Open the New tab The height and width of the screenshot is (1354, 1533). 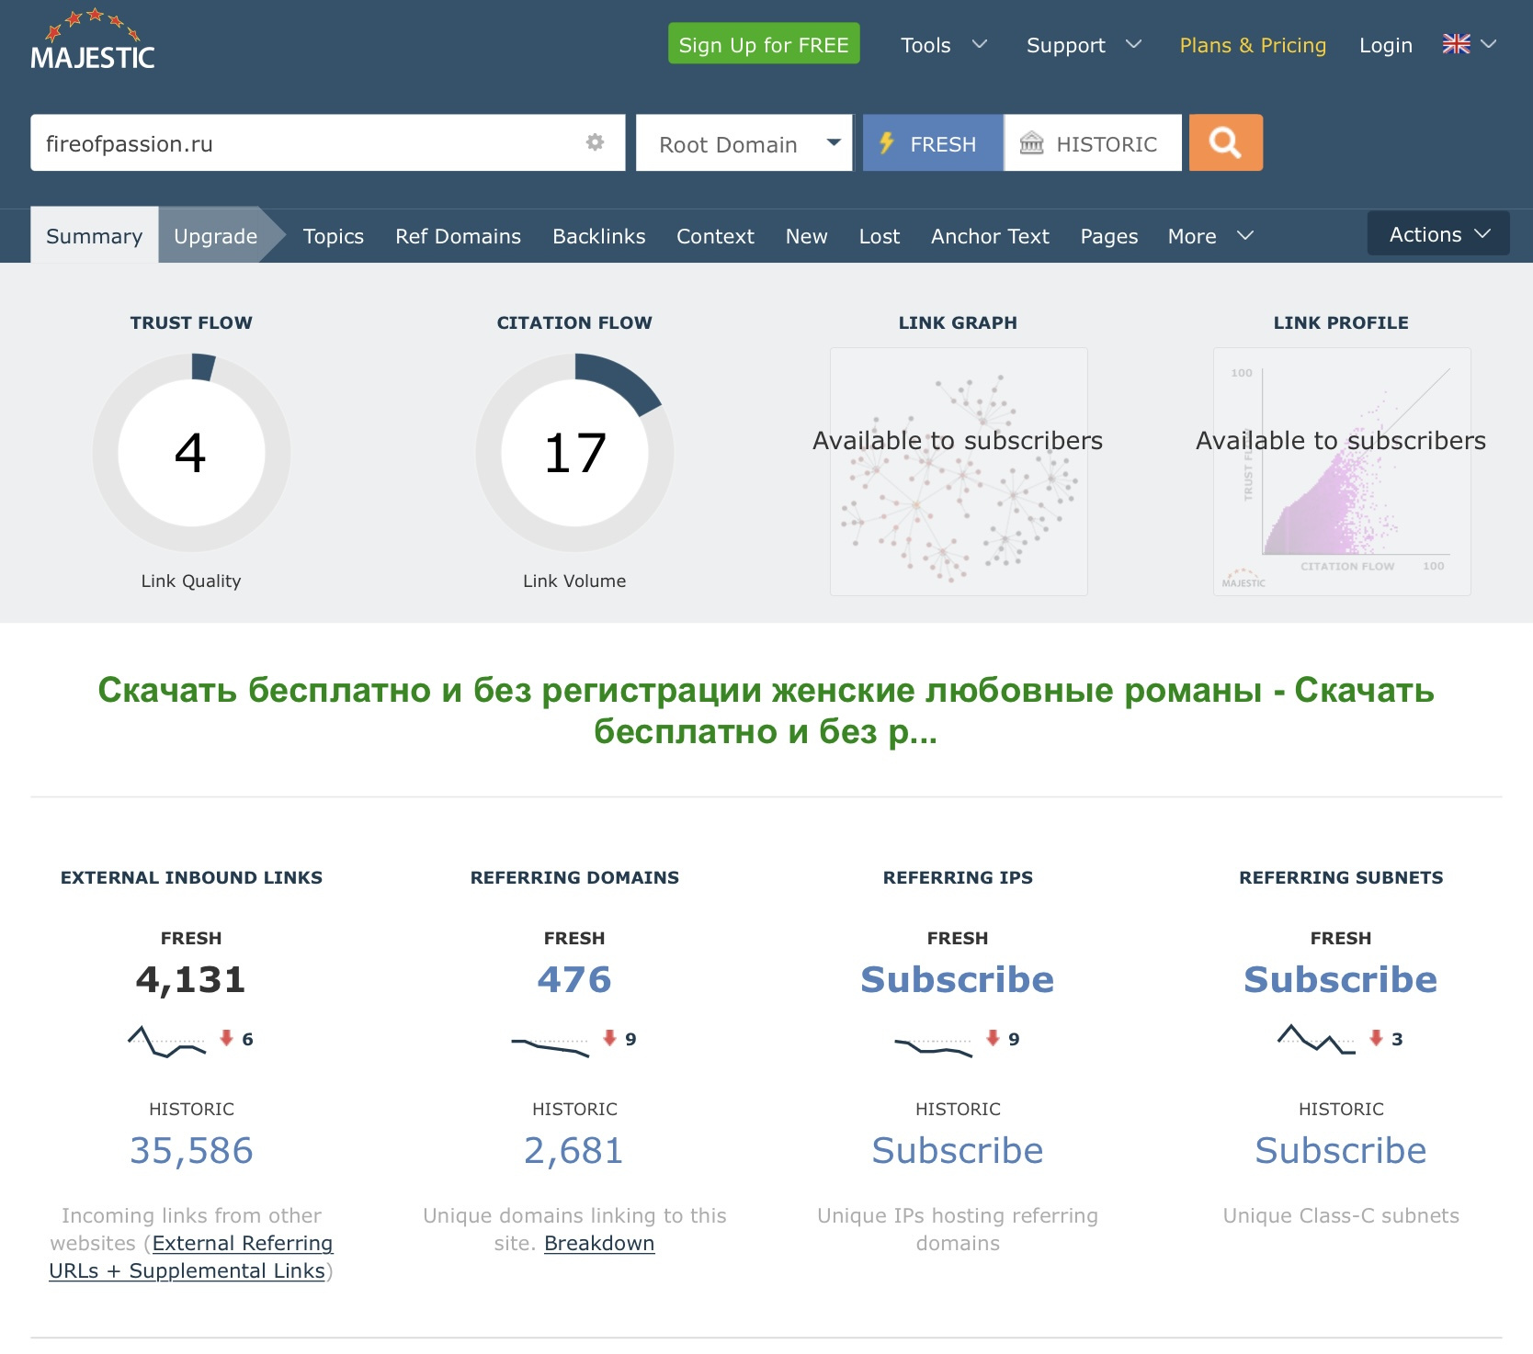tap(807, 236)
